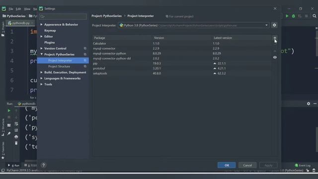
Task: Open File menu in PyCharm
Action: pyautogui.click(x=11, y=9)
